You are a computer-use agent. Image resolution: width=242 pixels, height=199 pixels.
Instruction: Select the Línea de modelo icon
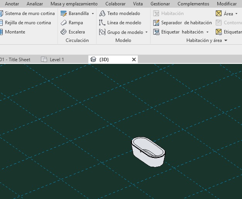pos(102,23)
